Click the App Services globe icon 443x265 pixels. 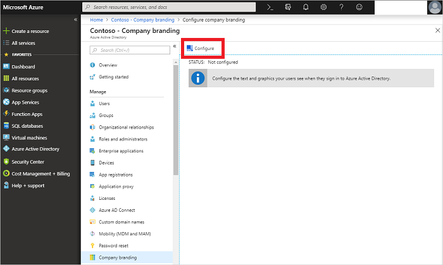coord(6,102)
